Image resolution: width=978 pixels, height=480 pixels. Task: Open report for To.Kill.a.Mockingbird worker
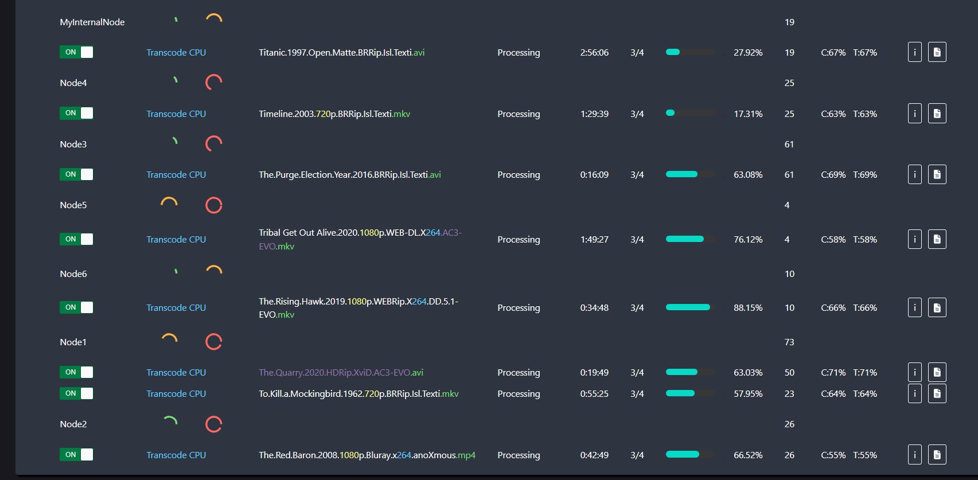pos(937,393)
